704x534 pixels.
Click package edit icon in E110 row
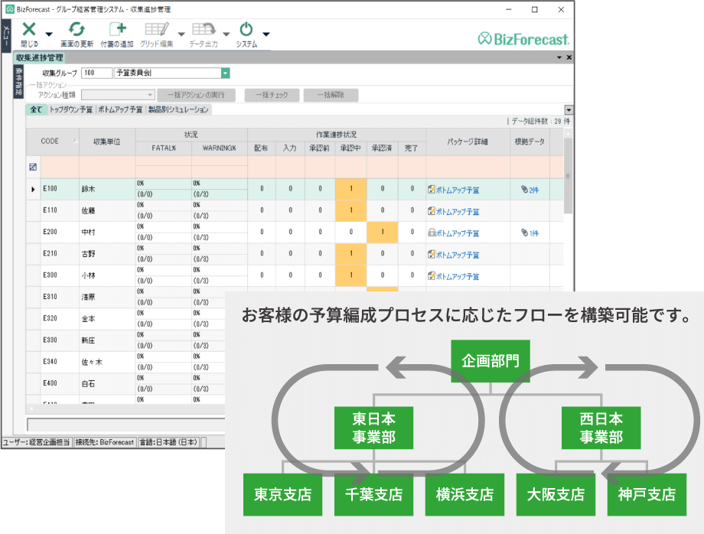coord(432,211)
